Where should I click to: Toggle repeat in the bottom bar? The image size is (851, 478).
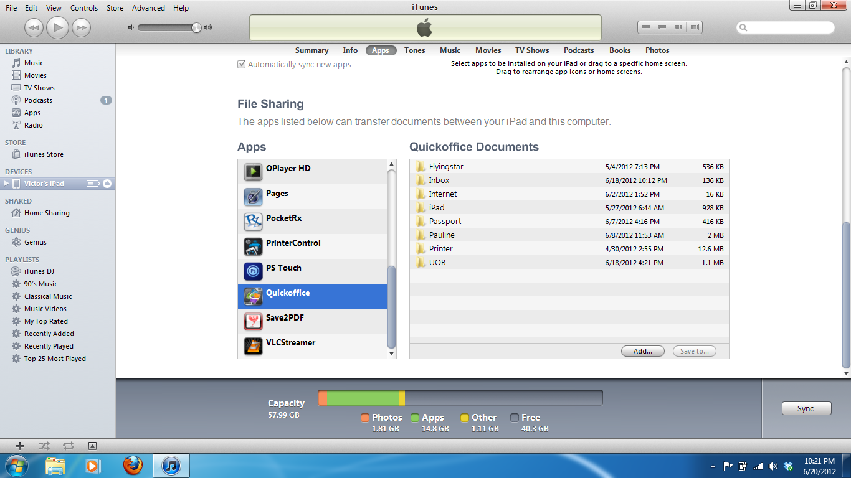(x=69, y=446)
